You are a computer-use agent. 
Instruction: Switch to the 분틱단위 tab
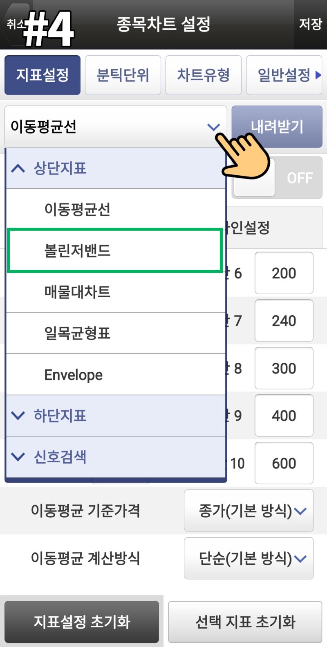tap(123, 75)
